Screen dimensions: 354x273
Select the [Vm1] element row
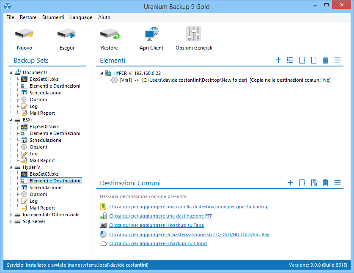point(225,80)
